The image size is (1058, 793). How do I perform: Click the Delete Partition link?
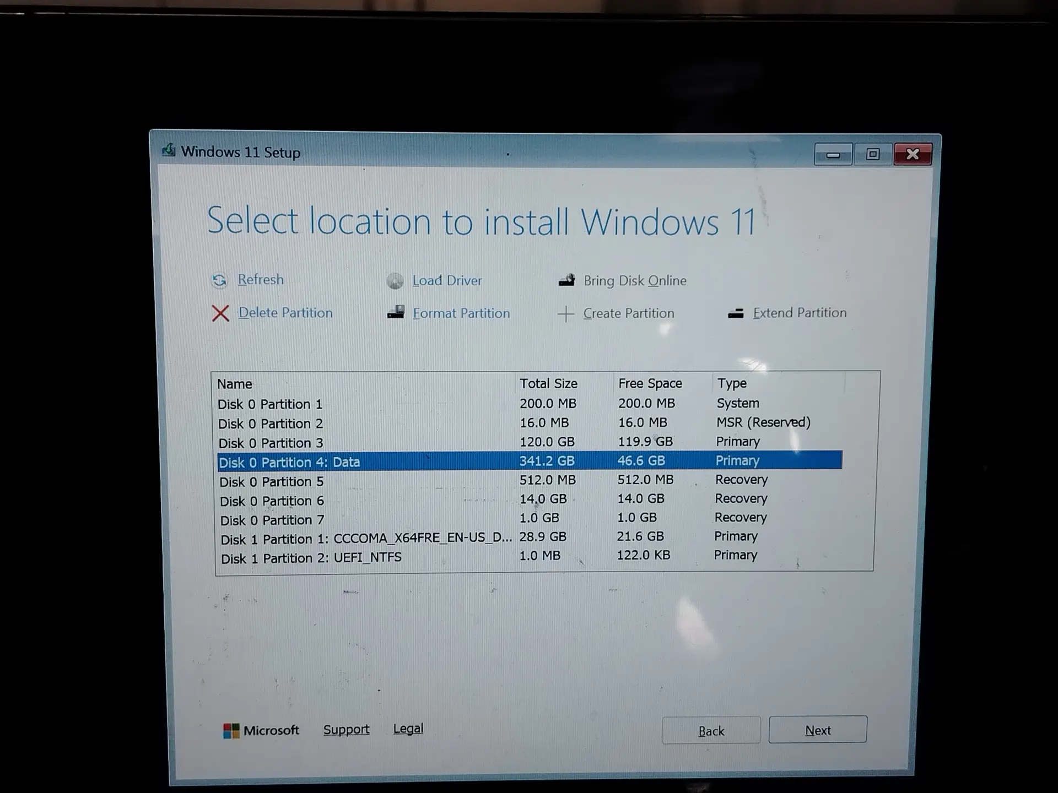tap(285, 313)
